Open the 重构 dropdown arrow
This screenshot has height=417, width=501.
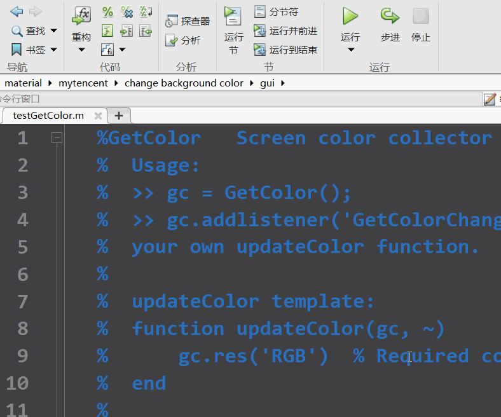click(81, 50)
